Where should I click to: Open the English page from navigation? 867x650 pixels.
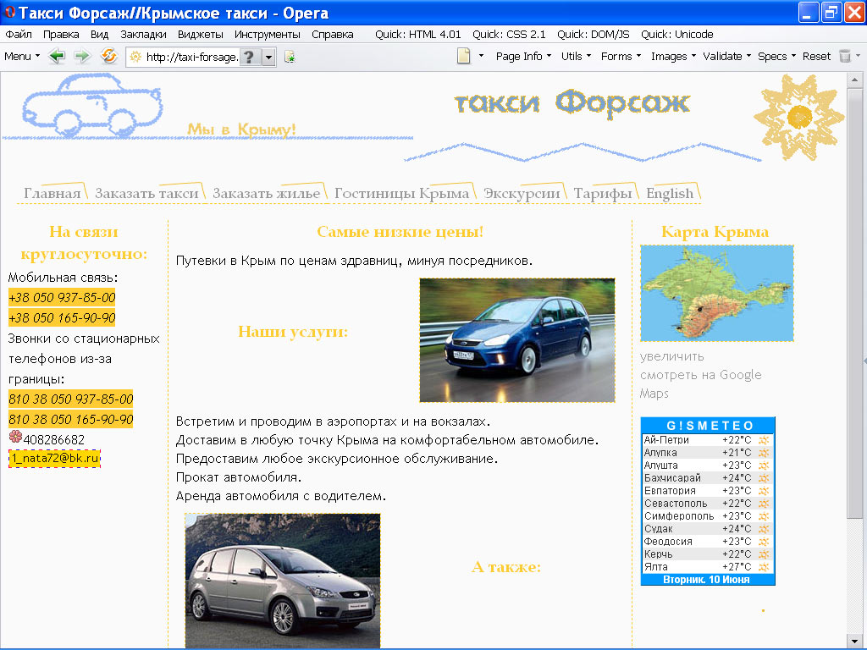point(670,193)
